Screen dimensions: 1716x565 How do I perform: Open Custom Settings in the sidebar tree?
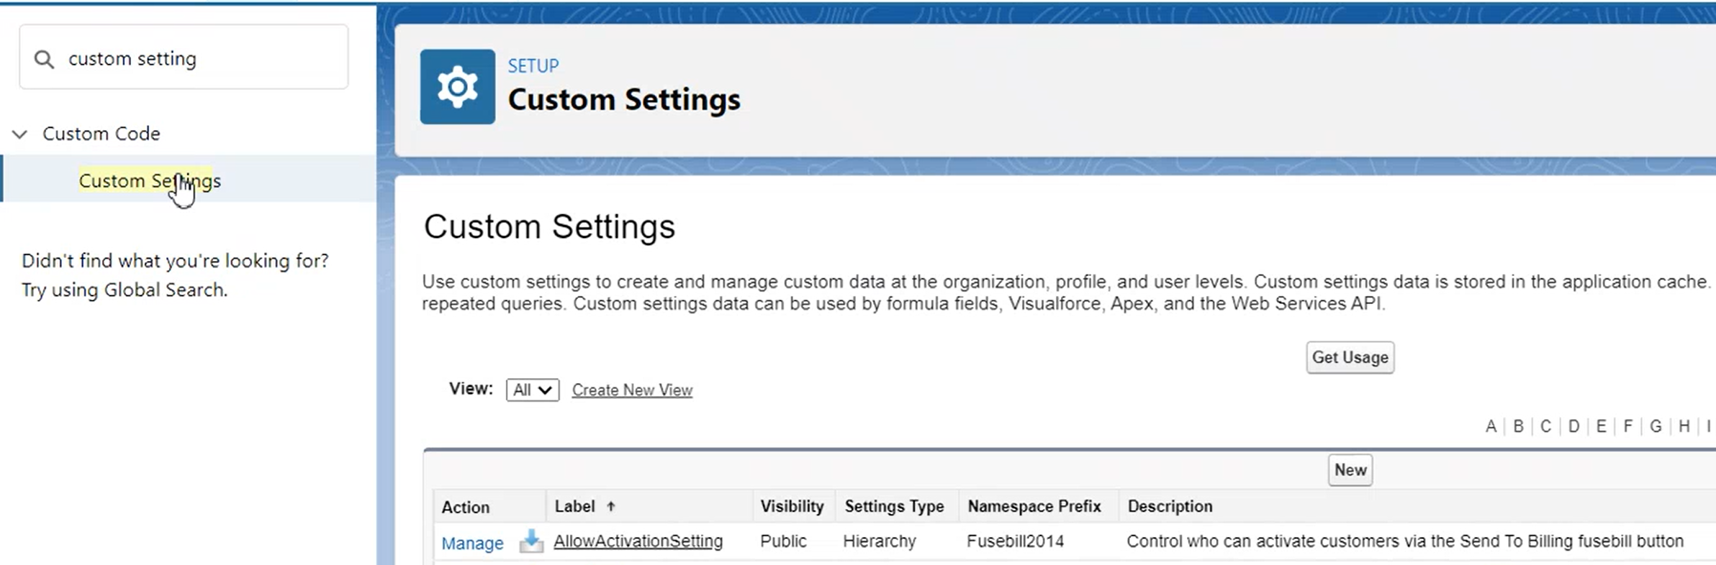click(150, 180)
